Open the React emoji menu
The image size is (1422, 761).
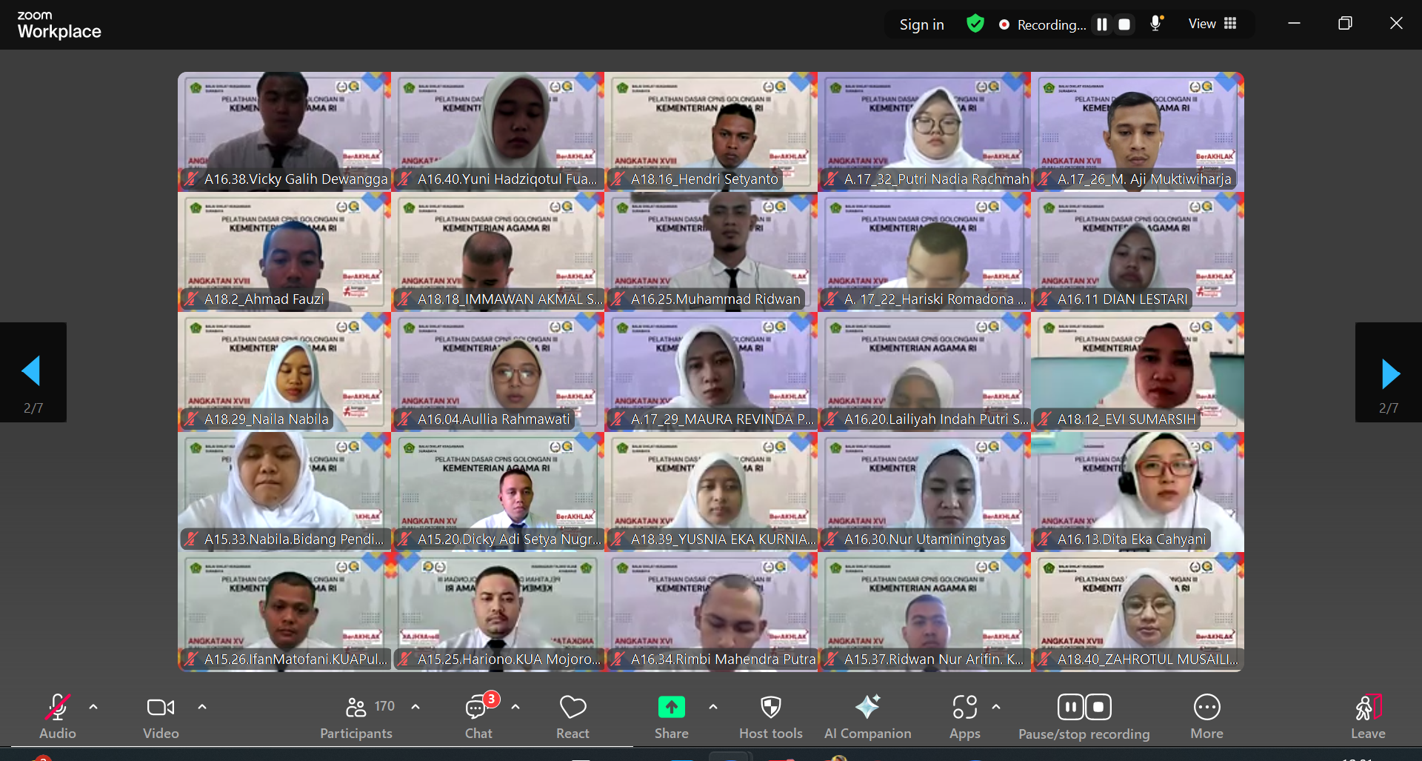coord(573,717)
